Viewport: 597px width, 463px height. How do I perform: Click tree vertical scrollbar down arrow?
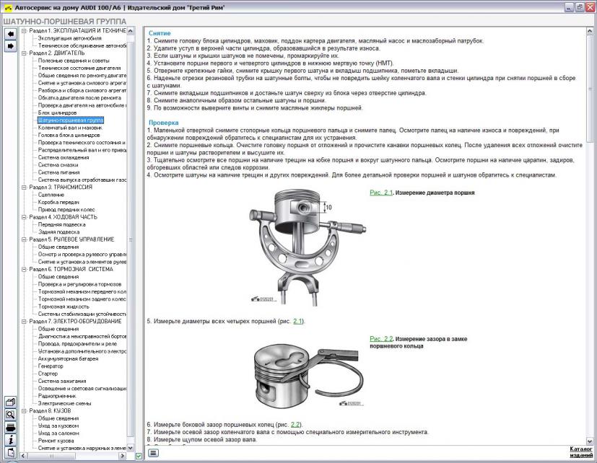(x=130, y=448)
